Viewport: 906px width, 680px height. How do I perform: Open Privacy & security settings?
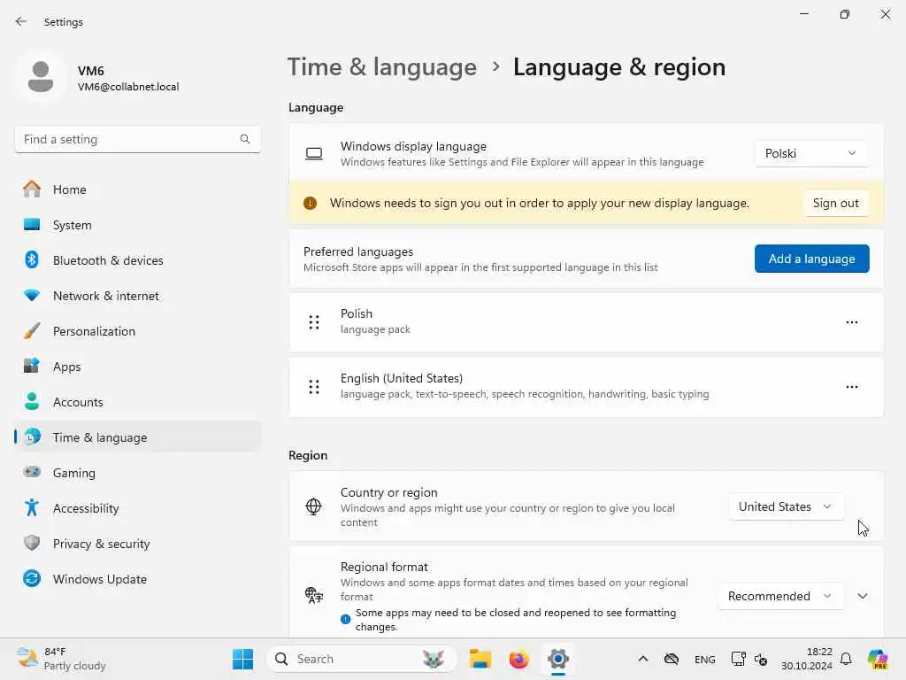point(138,544)
